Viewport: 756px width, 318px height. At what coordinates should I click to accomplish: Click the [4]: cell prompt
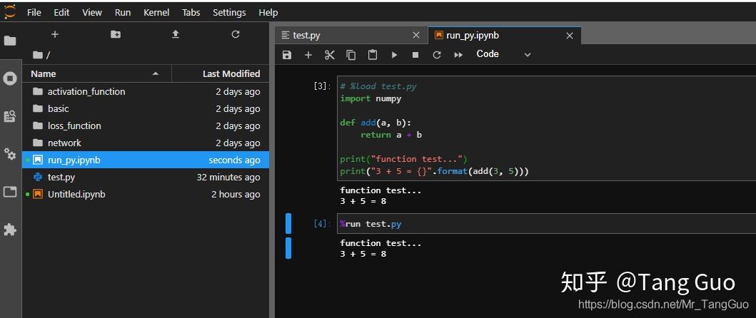coord(322,224)
